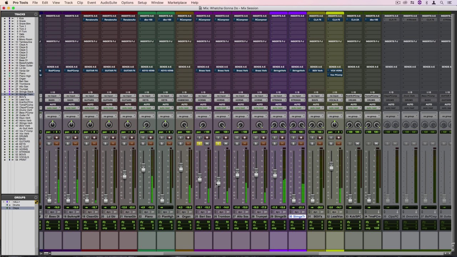Click right pan knob of BGV's track

tap(320, 125)
